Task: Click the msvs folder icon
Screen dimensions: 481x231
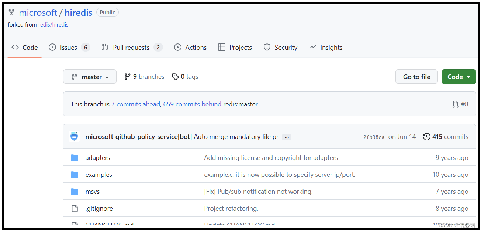Action: (x=75, y=192)
